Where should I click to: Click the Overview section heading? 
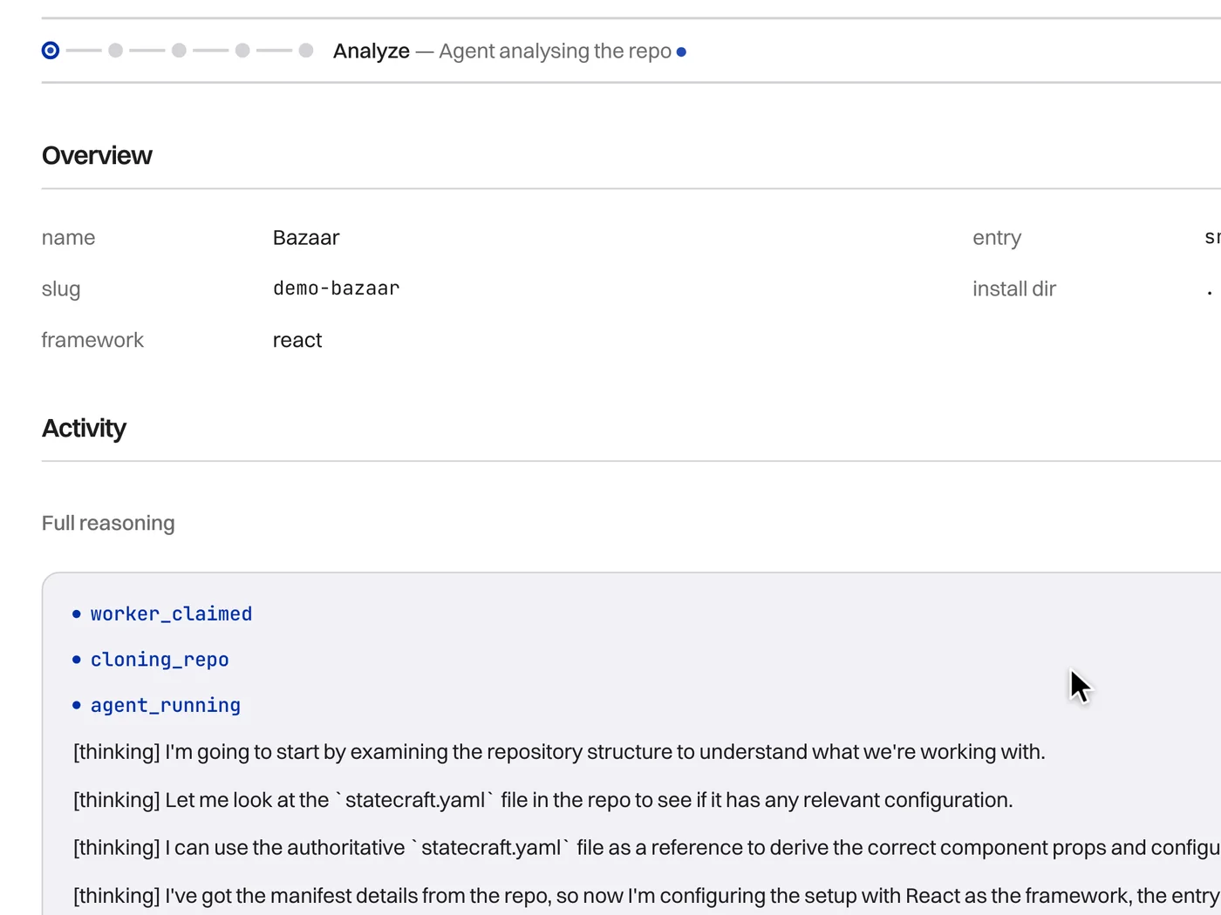[x=97, y=155]
